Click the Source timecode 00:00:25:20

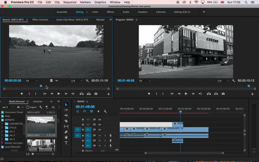pyautogui.click(x=13, y=81)
